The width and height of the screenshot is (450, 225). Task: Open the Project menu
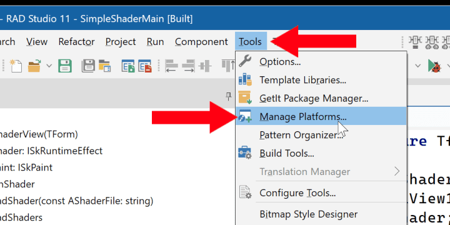(120, 42)
